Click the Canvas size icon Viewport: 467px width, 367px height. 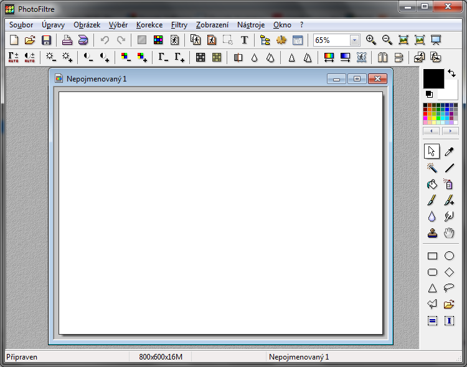(x=212, y=40)
